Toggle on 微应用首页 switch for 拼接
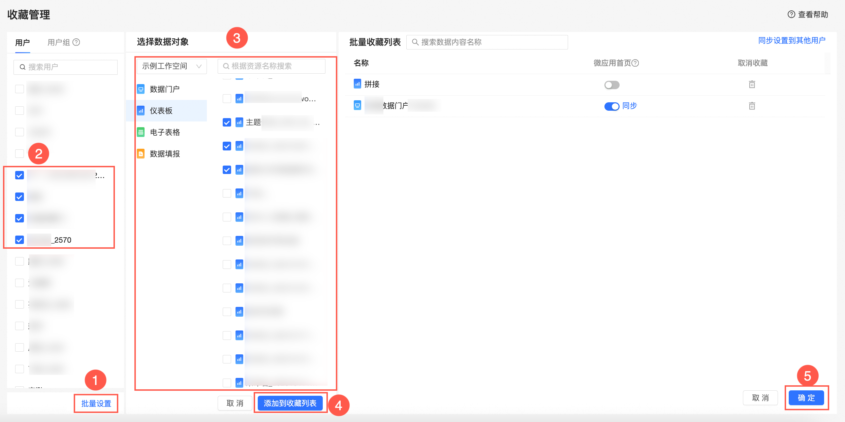Screen dimensions: 845x422 pos(612,85)
